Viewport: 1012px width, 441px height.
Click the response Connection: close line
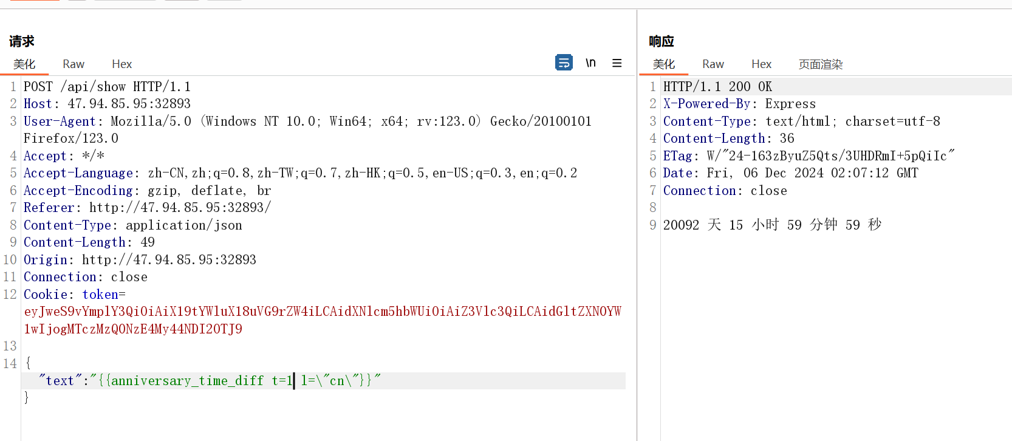tap(725, 191)
